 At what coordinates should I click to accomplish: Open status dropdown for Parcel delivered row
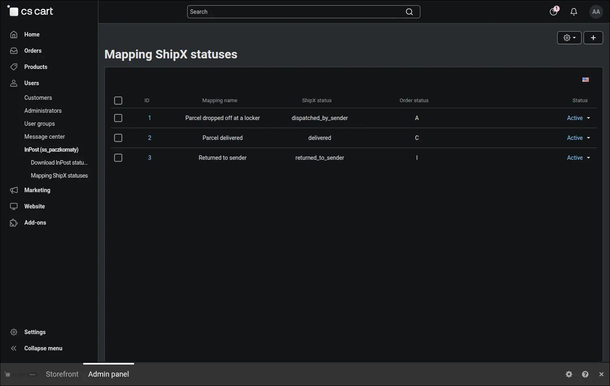(x=578, y=138)
